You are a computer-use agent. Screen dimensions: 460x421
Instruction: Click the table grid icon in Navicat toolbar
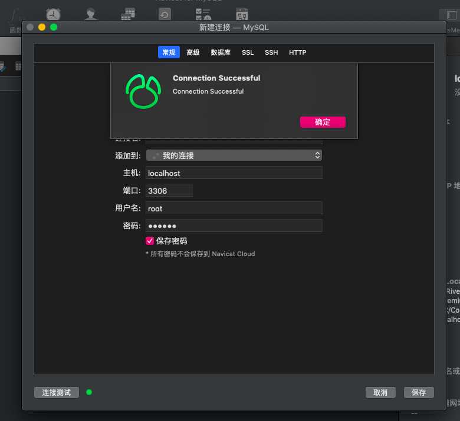[x=128, y=14]
